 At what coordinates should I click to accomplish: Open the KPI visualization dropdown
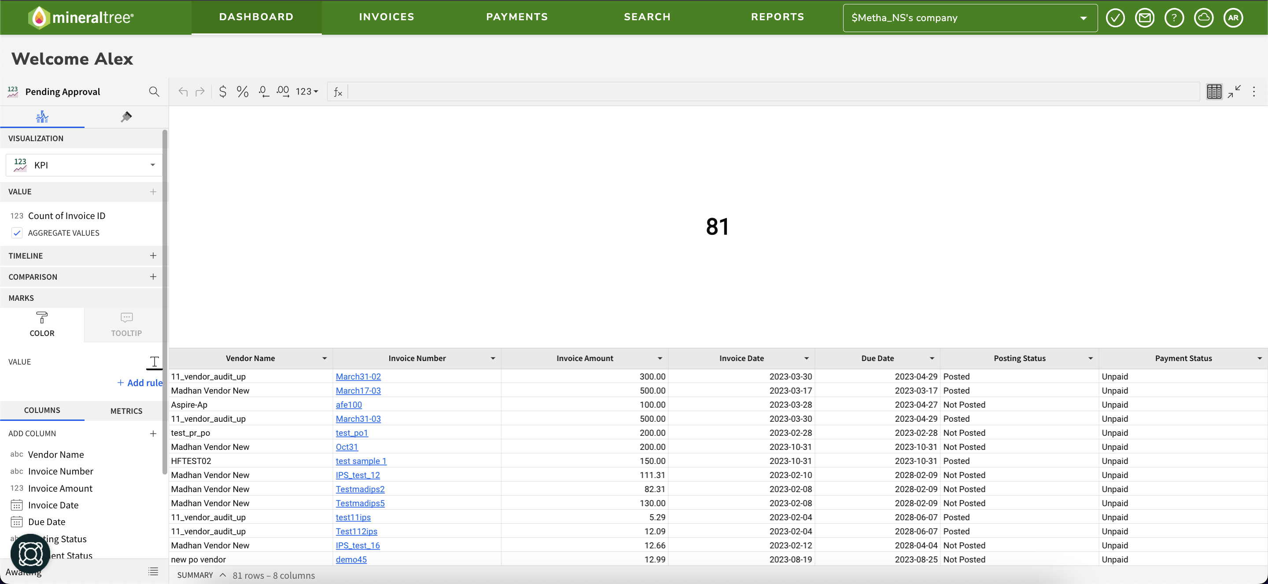click(84, 165)
